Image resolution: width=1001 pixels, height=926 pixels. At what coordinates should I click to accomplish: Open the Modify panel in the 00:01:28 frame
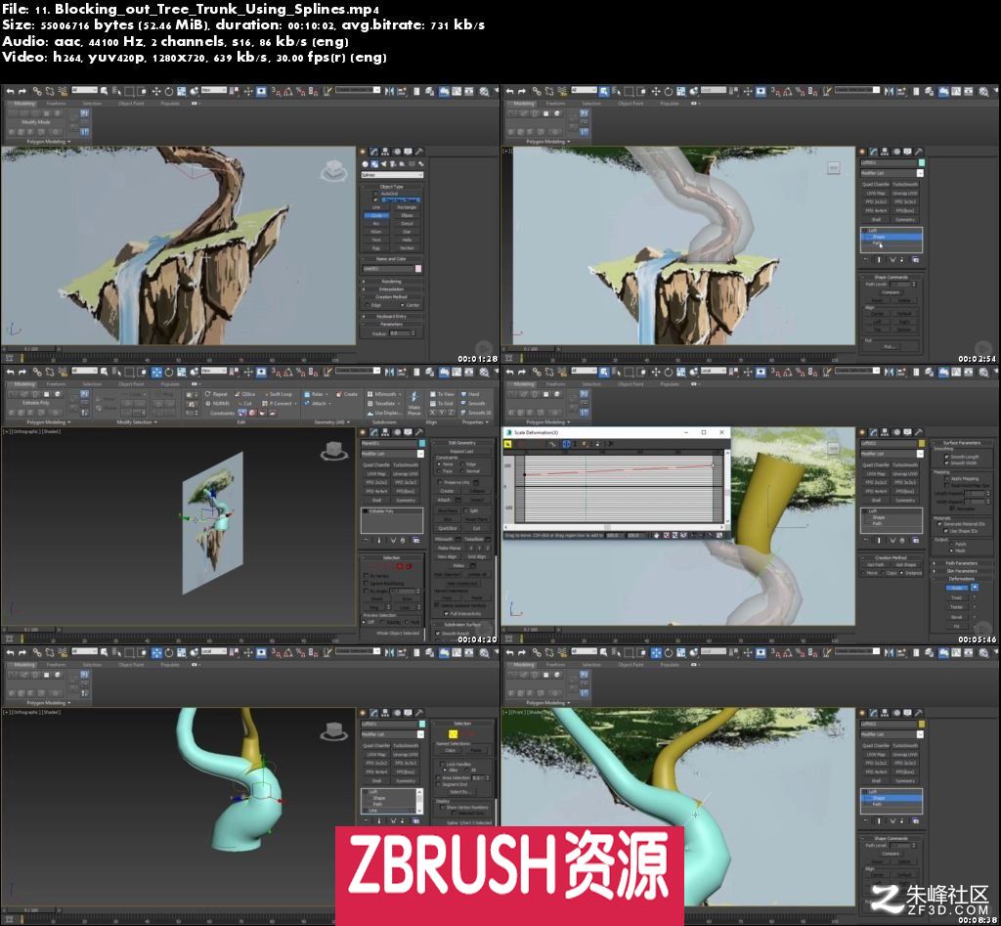point(374,152)
